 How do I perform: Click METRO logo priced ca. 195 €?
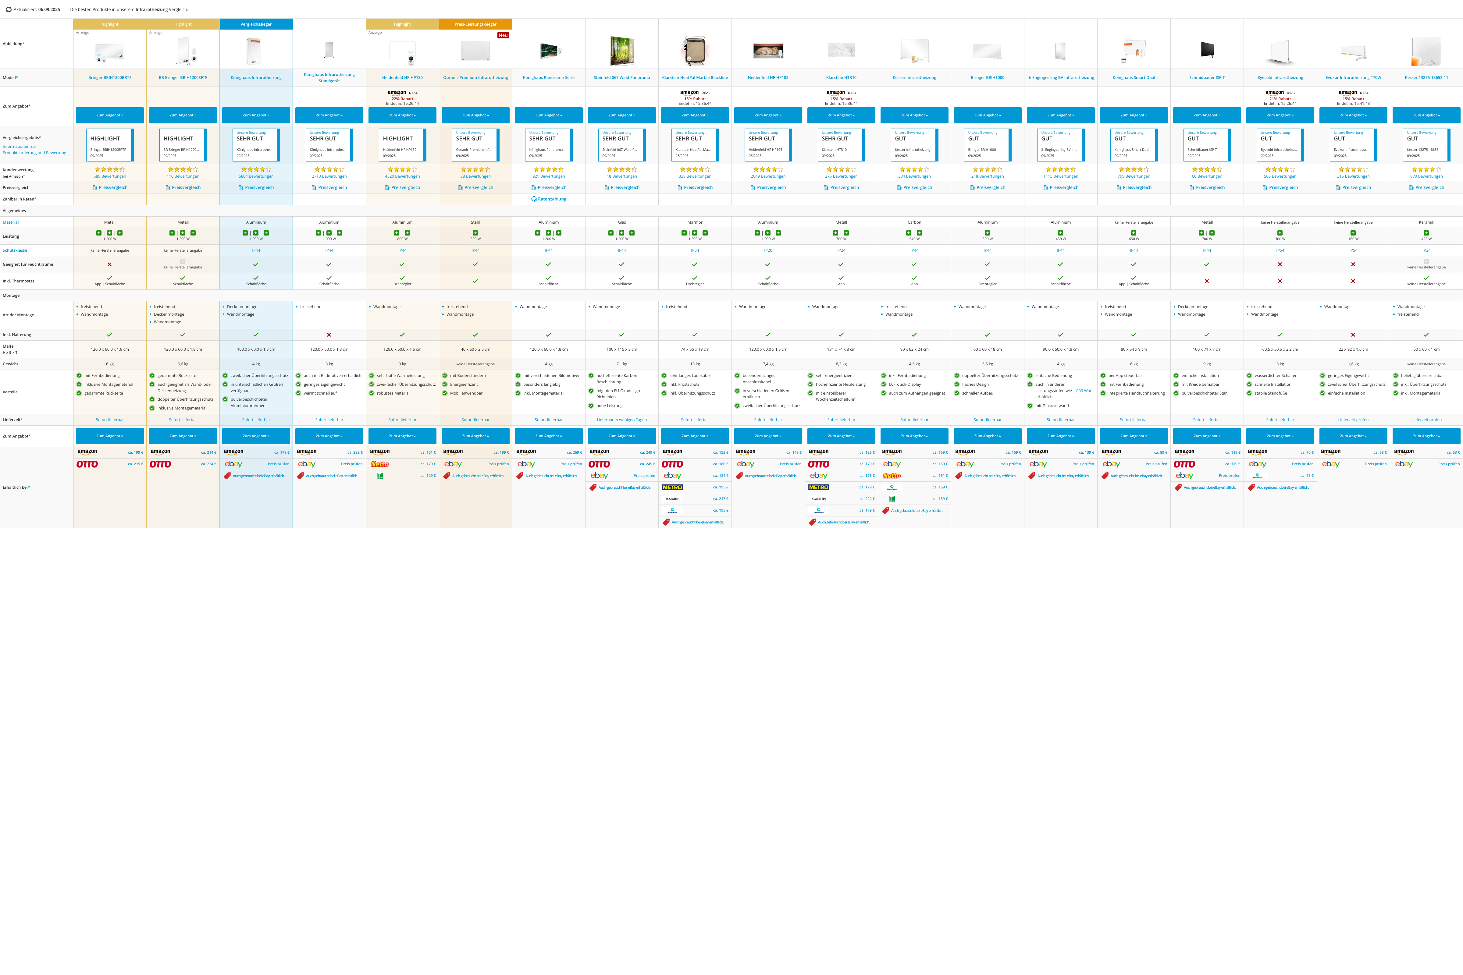tap(672, 487)
